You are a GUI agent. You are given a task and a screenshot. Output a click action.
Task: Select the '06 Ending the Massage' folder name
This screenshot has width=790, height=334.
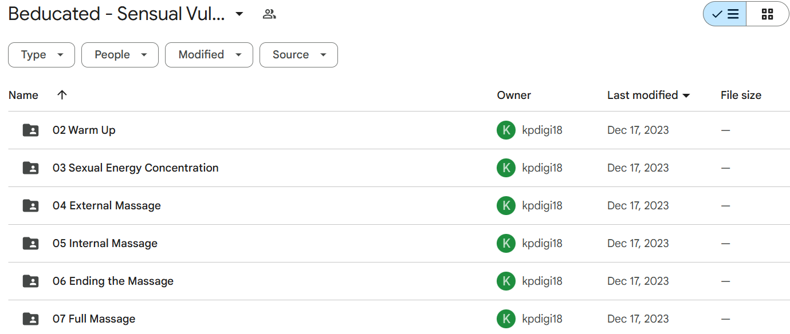tap(113, 281)
